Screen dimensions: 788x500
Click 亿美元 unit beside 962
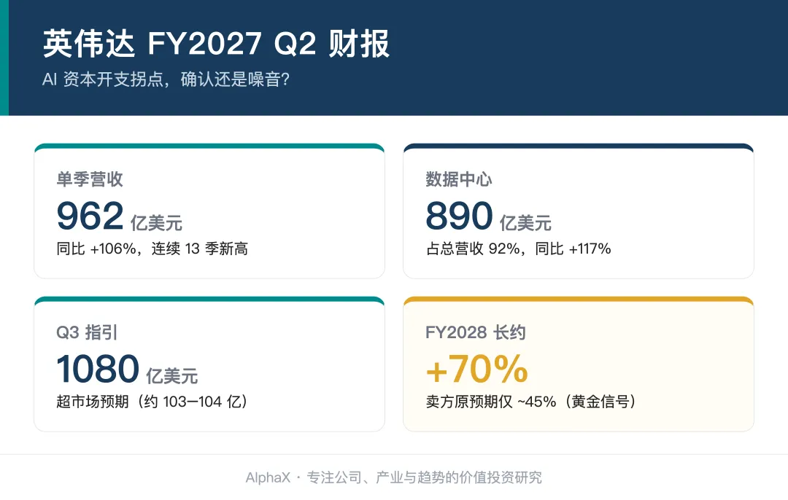click(x=157, y=223)
